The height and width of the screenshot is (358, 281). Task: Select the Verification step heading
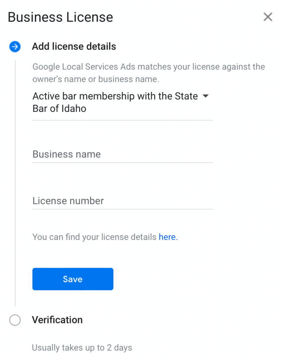click(x=57, y=320)
